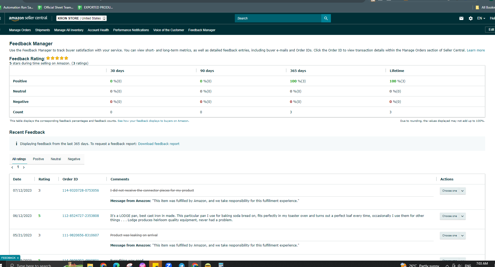The width and height of the screenshot is (495, 267).
Task: Click page number 1
Action: (x=18, y=167)
